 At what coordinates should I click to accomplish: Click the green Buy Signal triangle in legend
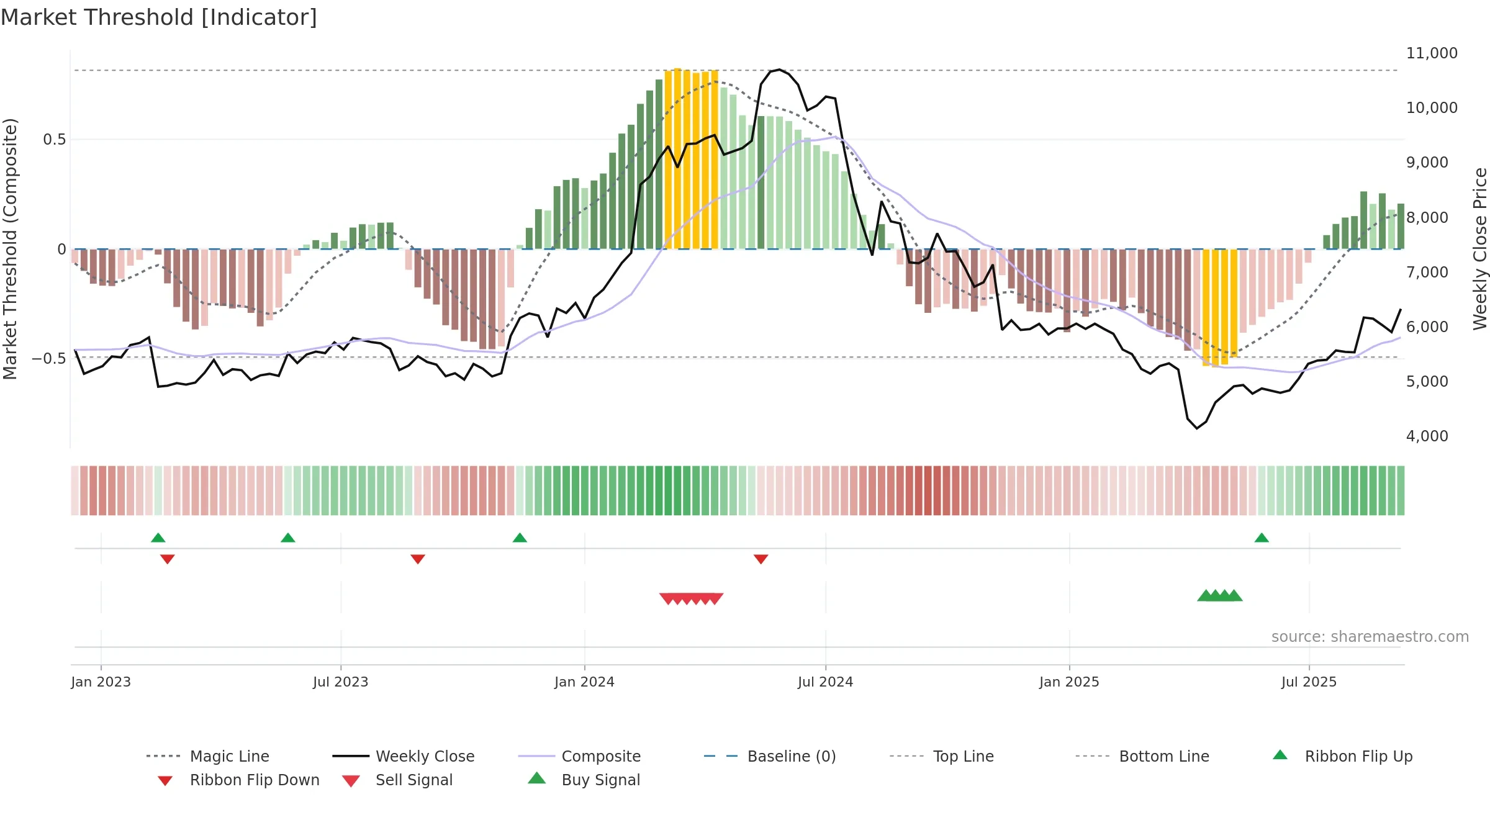[x=537, y=778]
